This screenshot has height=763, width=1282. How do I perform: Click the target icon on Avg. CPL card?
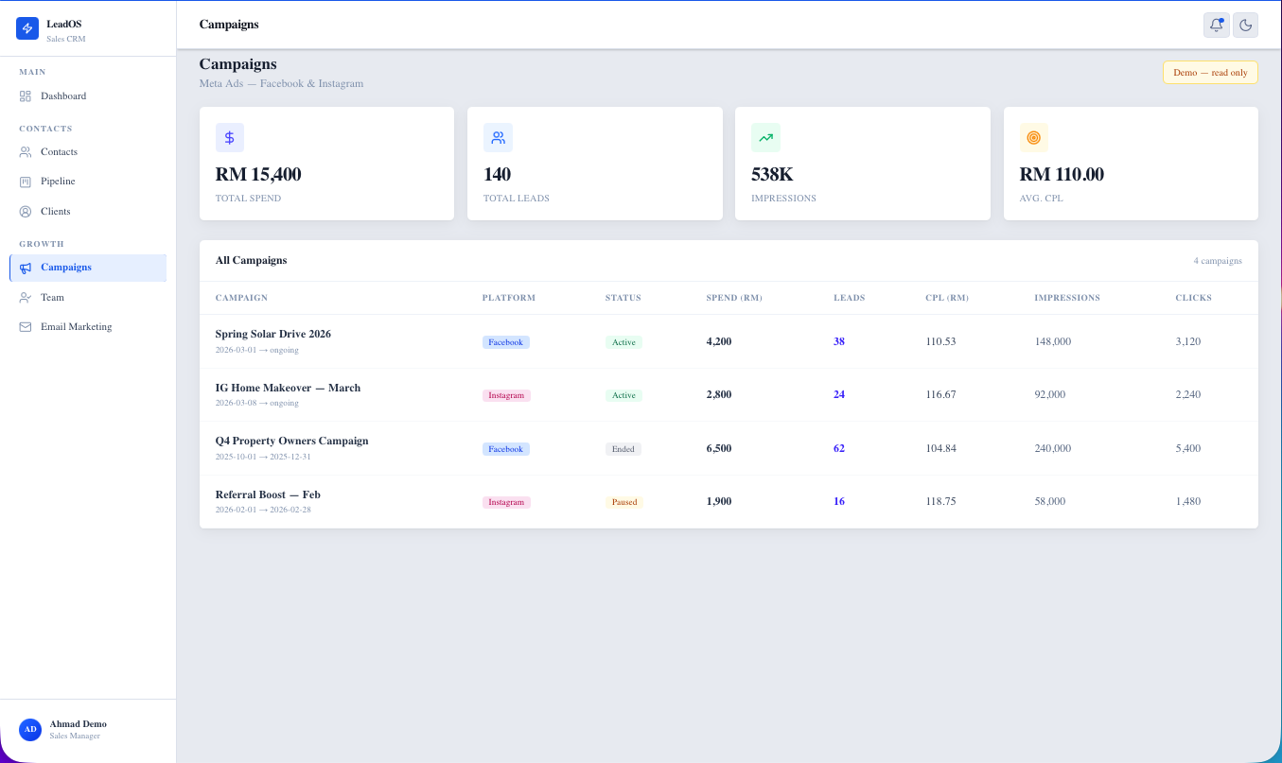coord(1033,137)
